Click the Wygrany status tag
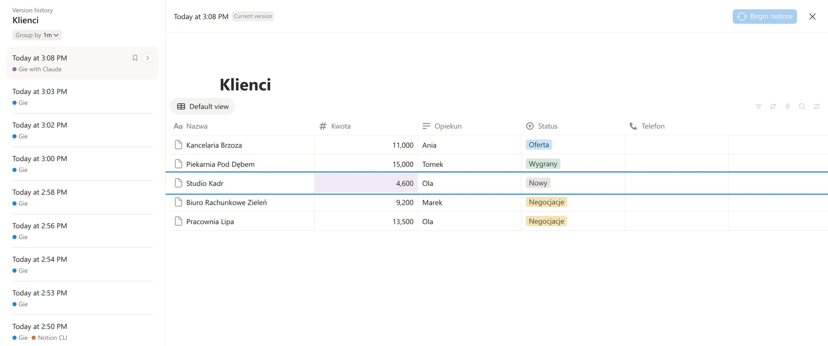The width and height of the screenshot is (828, 346). (x=543, y=164)
